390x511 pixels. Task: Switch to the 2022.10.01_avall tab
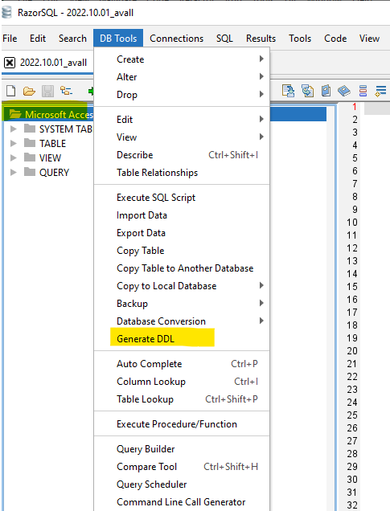54,62
